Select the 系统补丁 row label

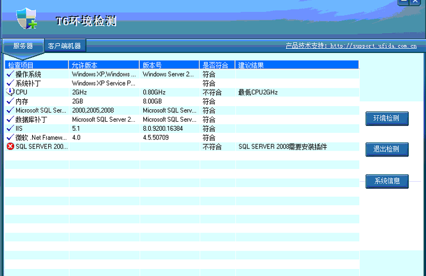point(28,83)
